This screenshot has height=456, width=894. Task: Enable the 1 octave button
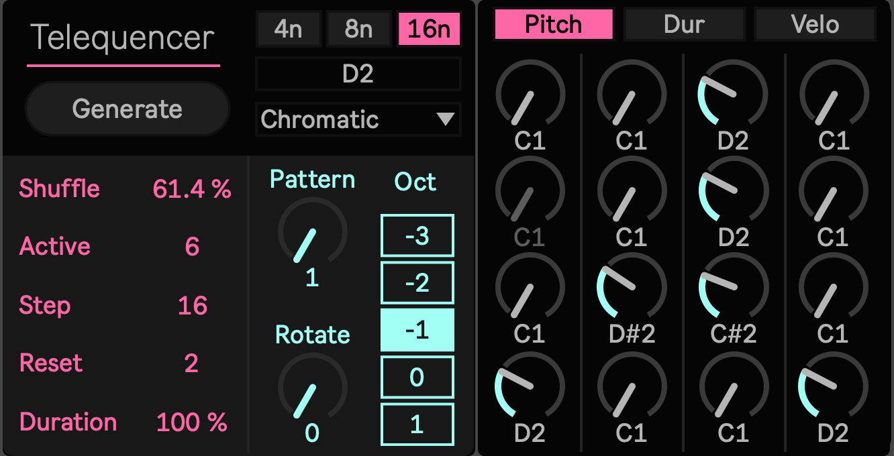[417, 424]
